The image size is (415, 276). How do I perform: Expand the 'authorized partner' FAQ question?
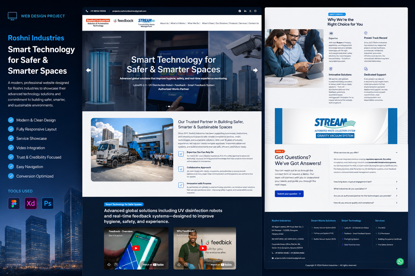pyautogui.click(x=365, y=196)
